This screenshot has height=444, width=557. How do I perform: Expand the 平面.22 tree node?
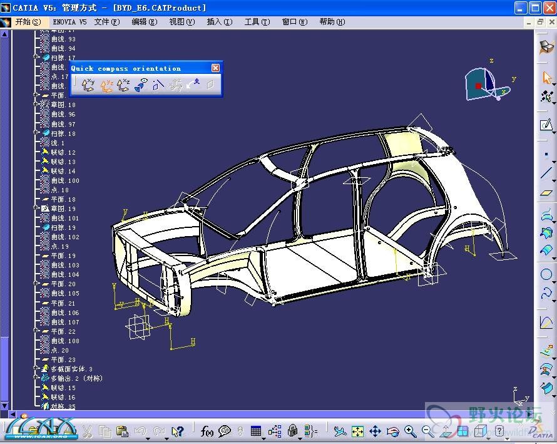pyautogui.click(x=36, y=331)
